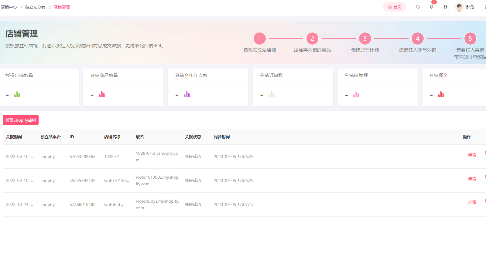The height and width of the screenshot is (273, 486).
Task: Click the bar chart icon in 分销订单数 card
Action: tap(271, 94)
